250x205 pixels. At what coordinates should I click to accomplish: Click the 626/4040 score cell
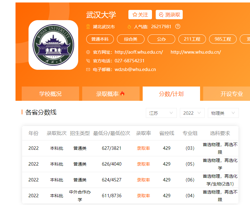[112, 164]
